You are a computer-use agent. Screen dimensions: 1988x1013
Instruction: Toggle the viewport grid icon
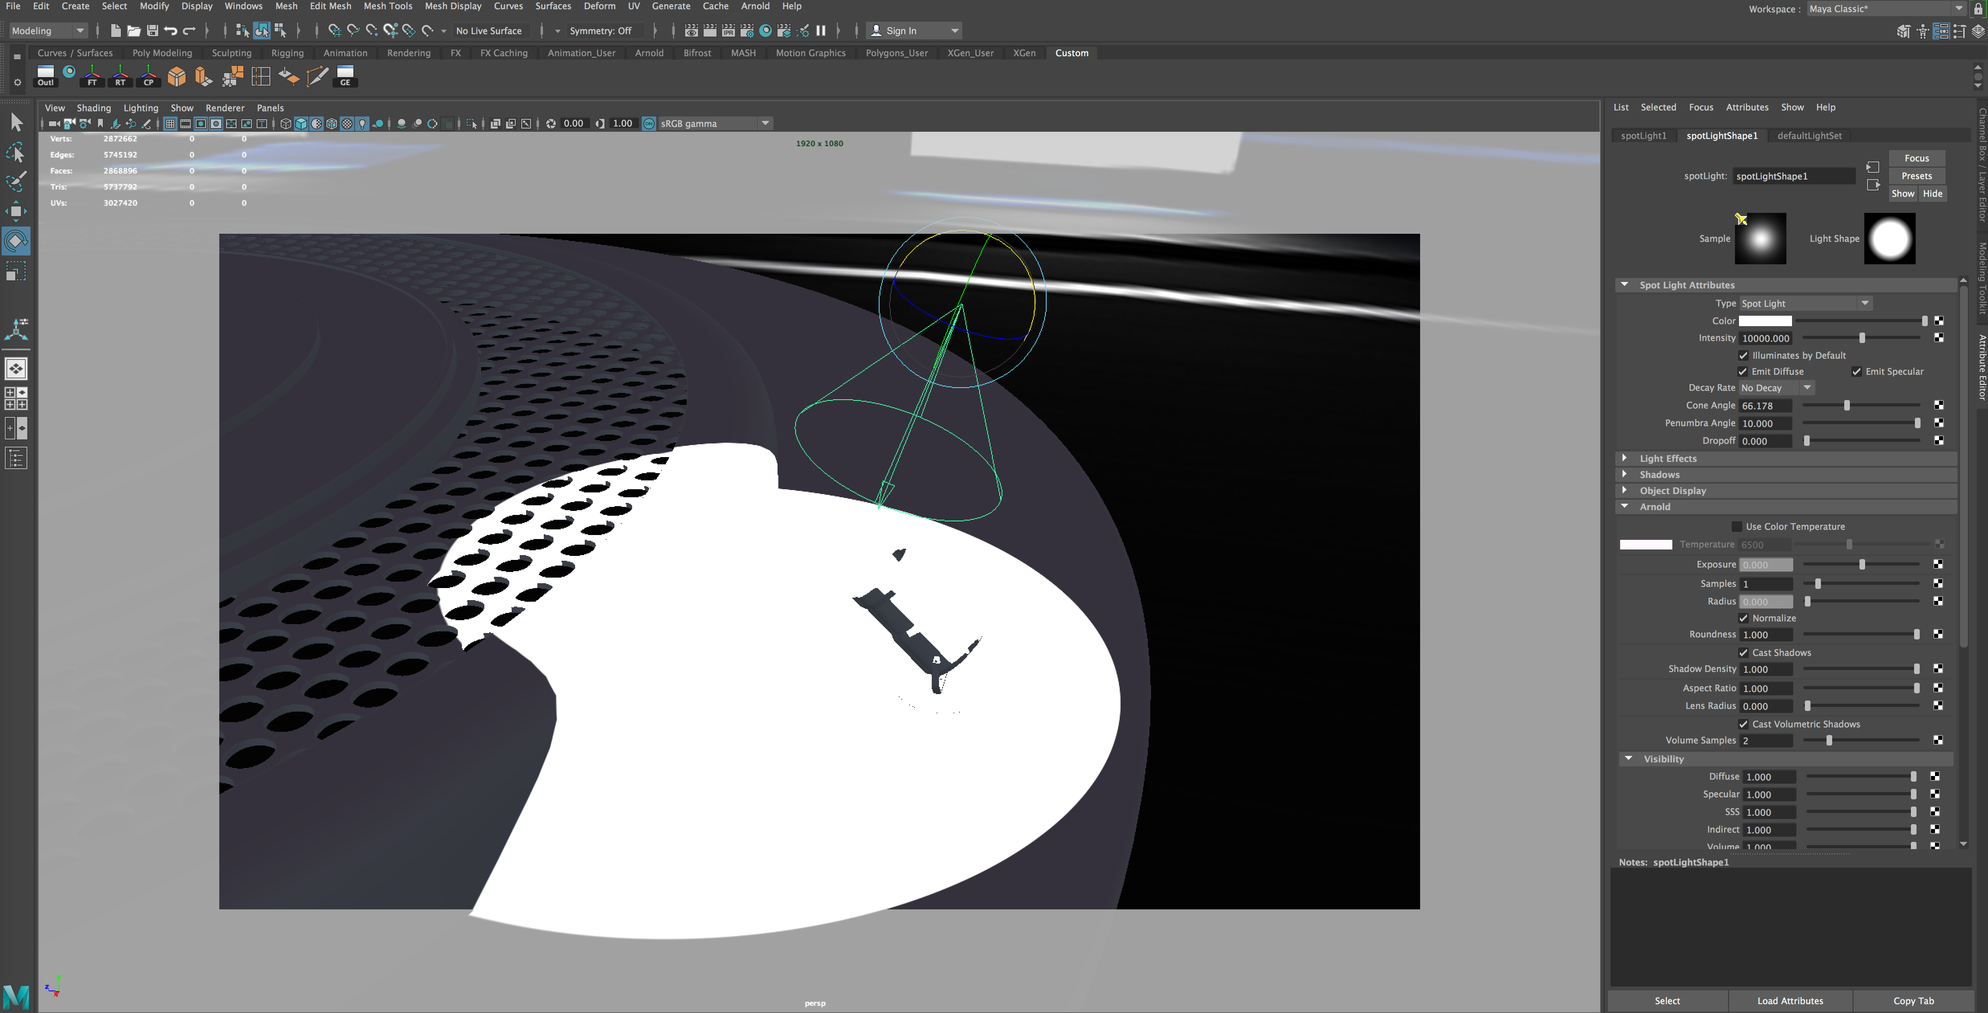point(171,124)
